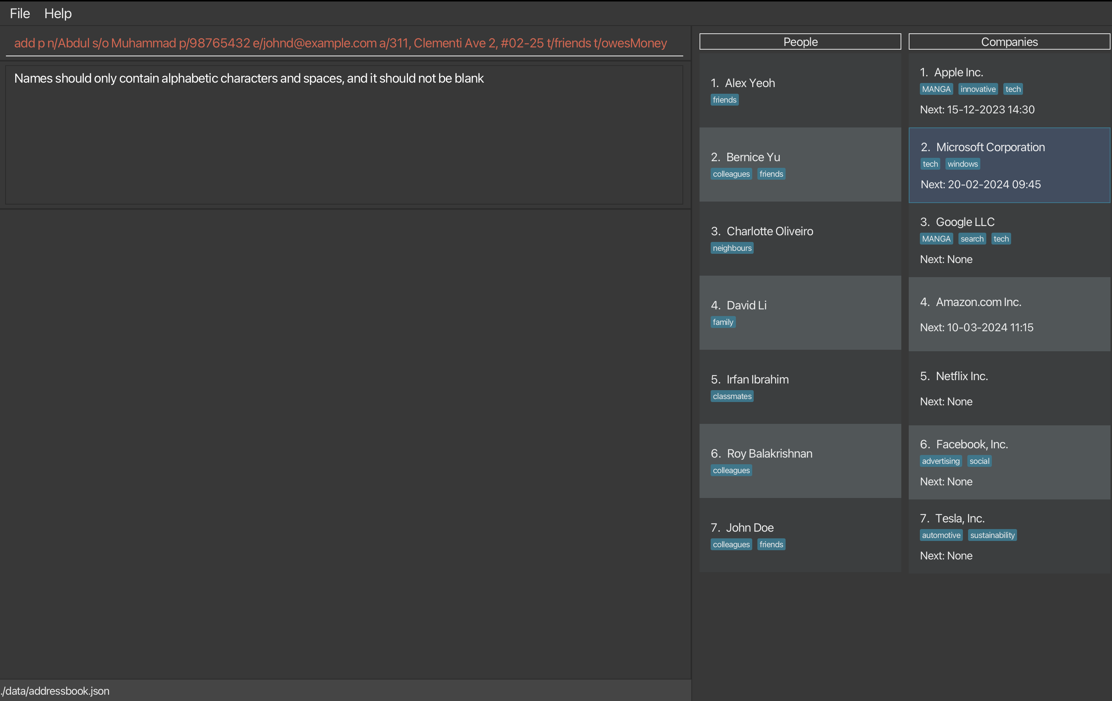
Task: Click the sustainability tag on Tesla
Action: click(992, 535)
